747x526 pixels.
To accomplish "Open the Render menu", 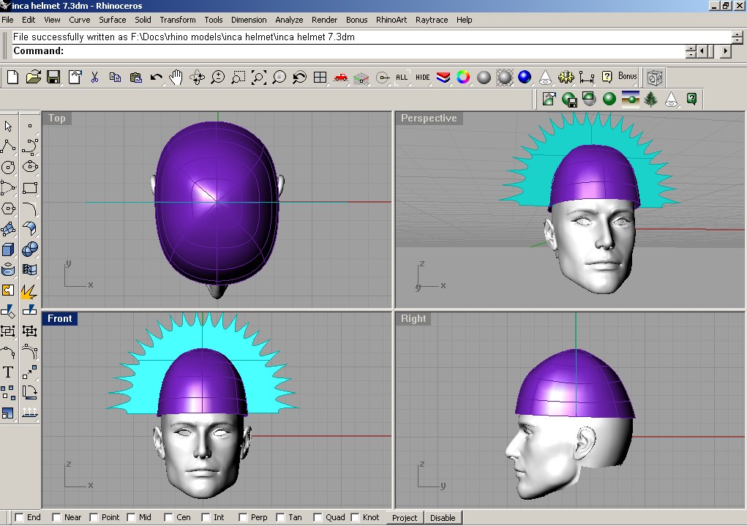I will tap(324, 20).
